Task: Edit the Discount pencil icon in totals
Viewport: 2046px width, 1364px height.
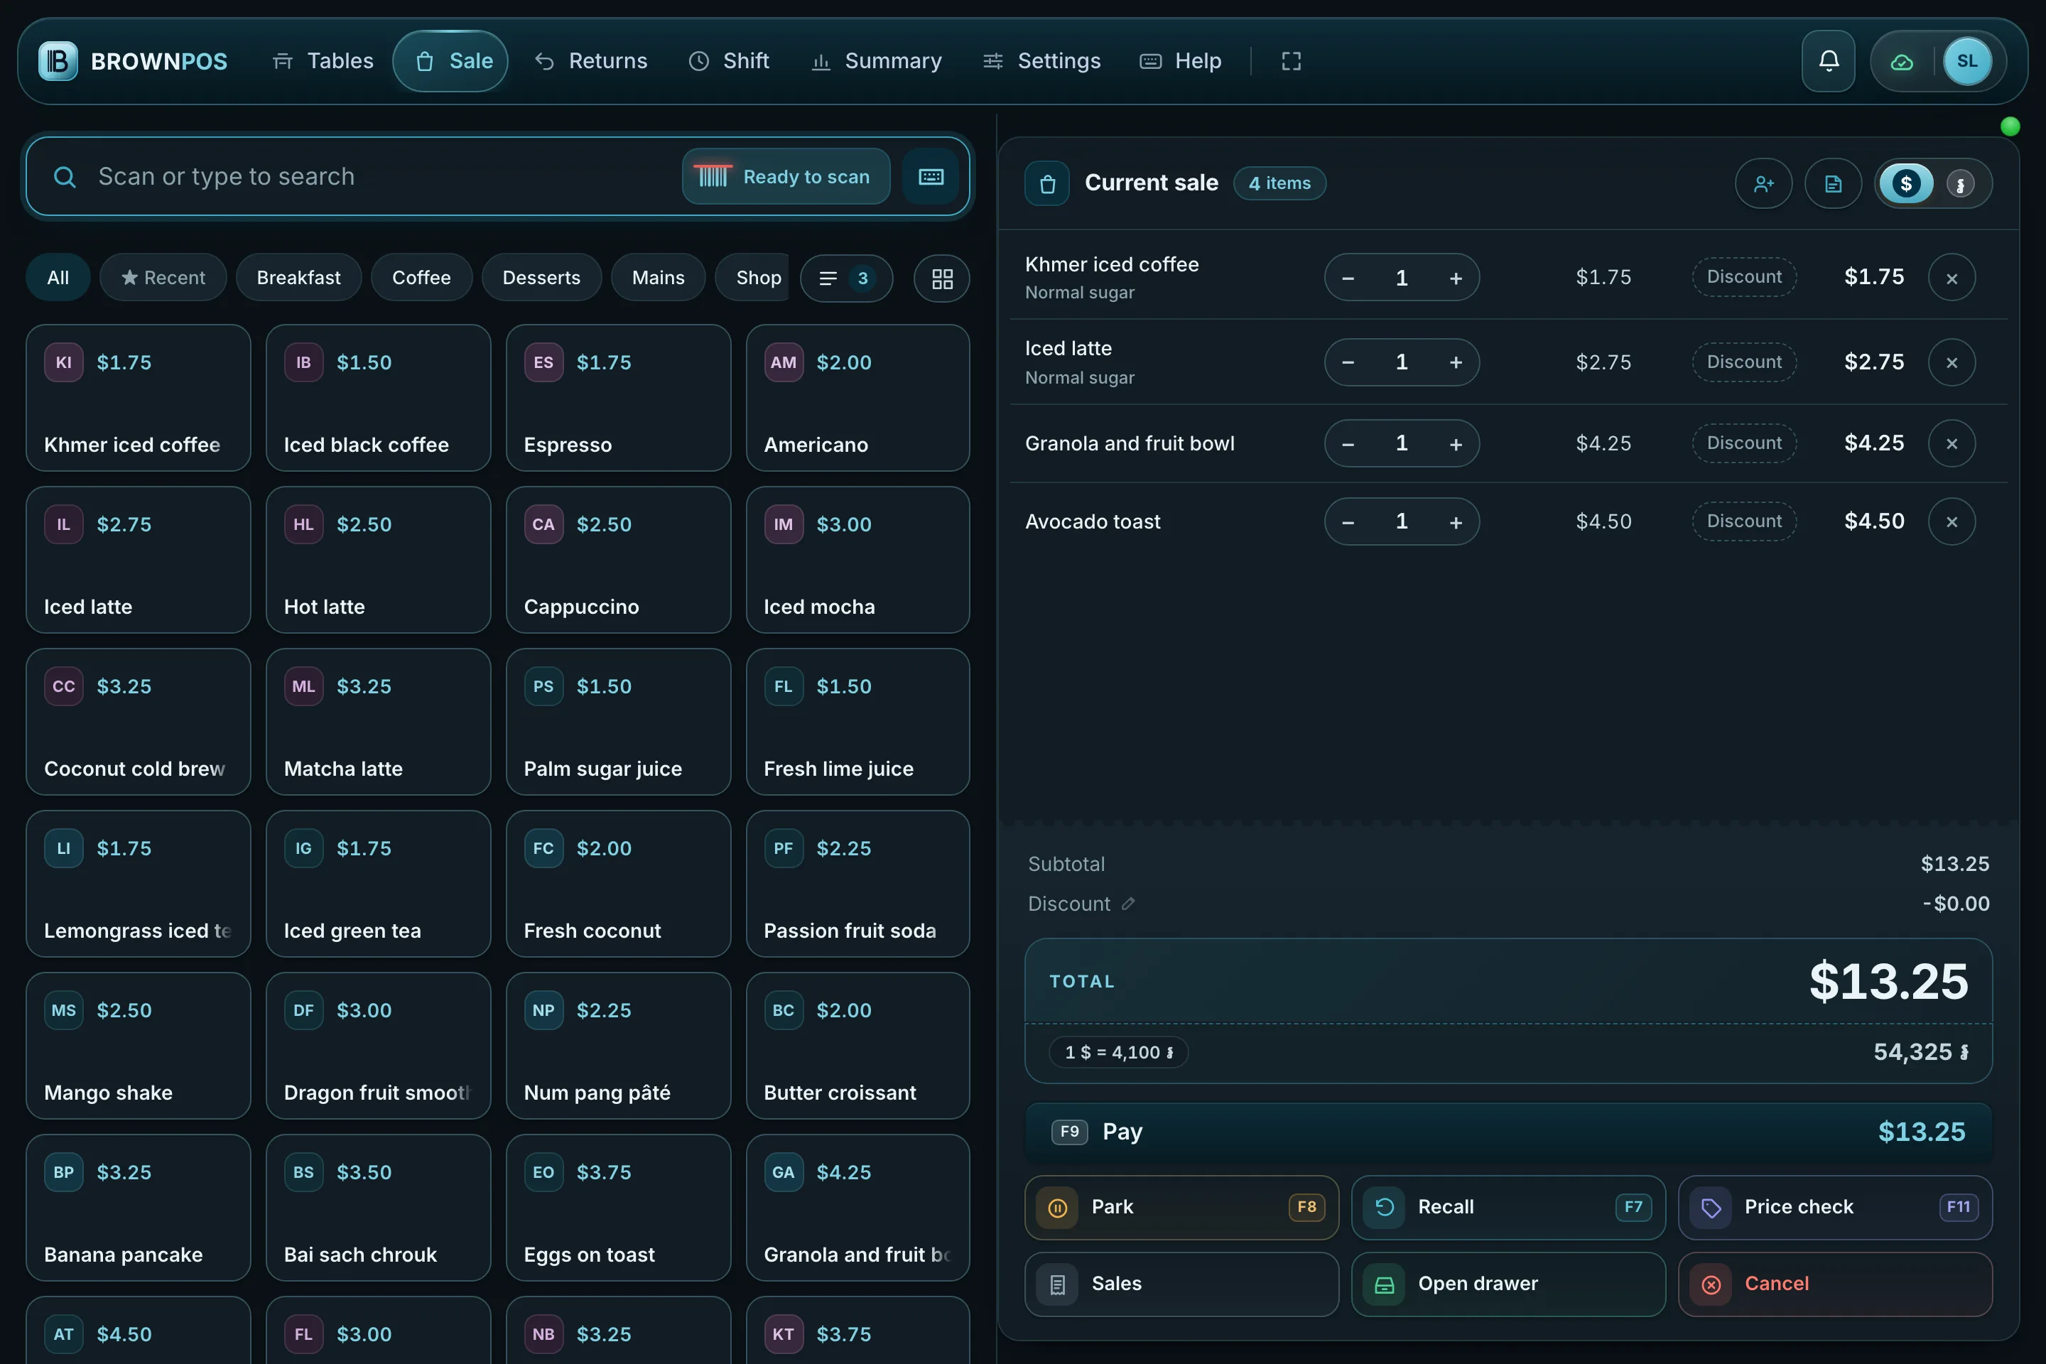Action: tap(1128, 903)
